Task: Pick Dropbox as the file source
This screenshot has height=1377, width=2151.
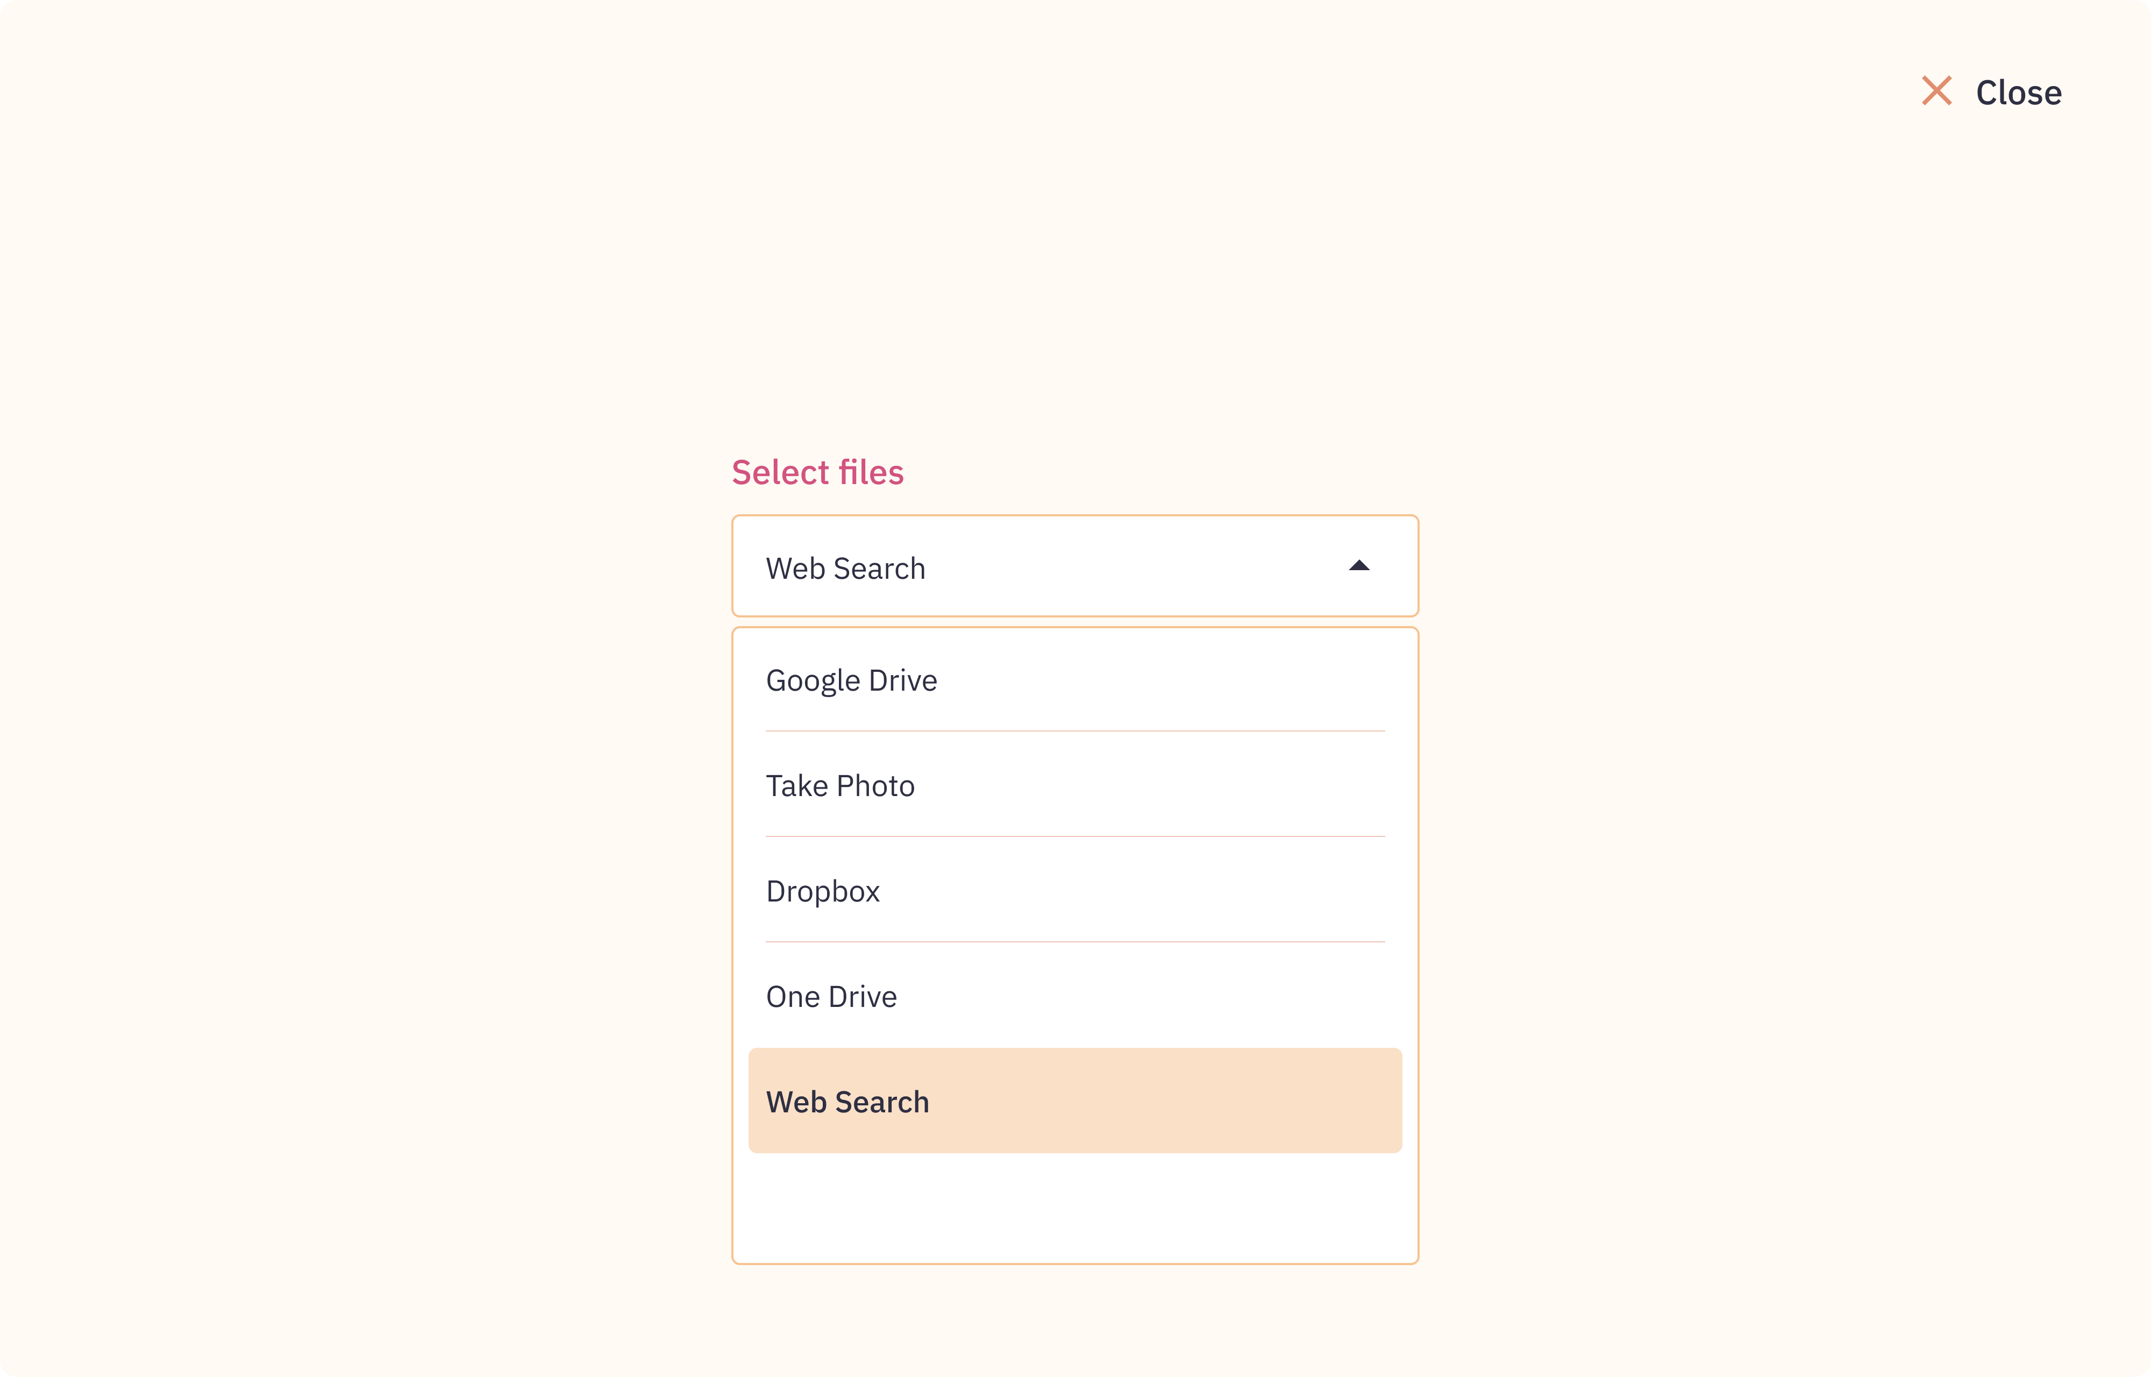Action: tap(823, 891)
